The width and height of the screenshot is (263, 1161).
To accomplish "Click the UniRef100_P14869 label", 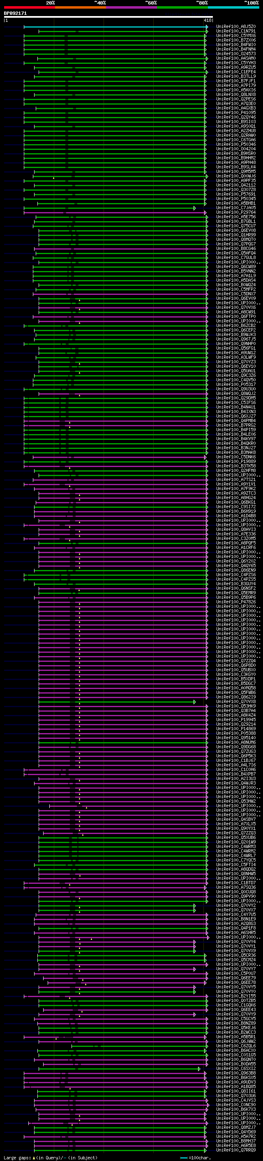I will click(235, 728).
